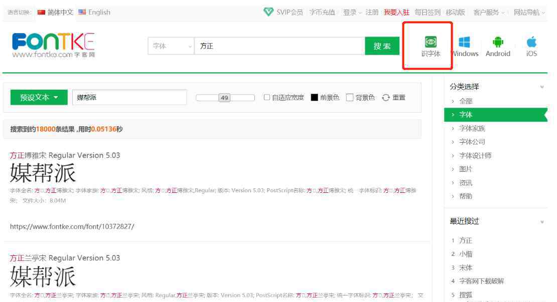Open the Android app icon
This screenshot has width=557, height=302.
[x=498, y=42]
